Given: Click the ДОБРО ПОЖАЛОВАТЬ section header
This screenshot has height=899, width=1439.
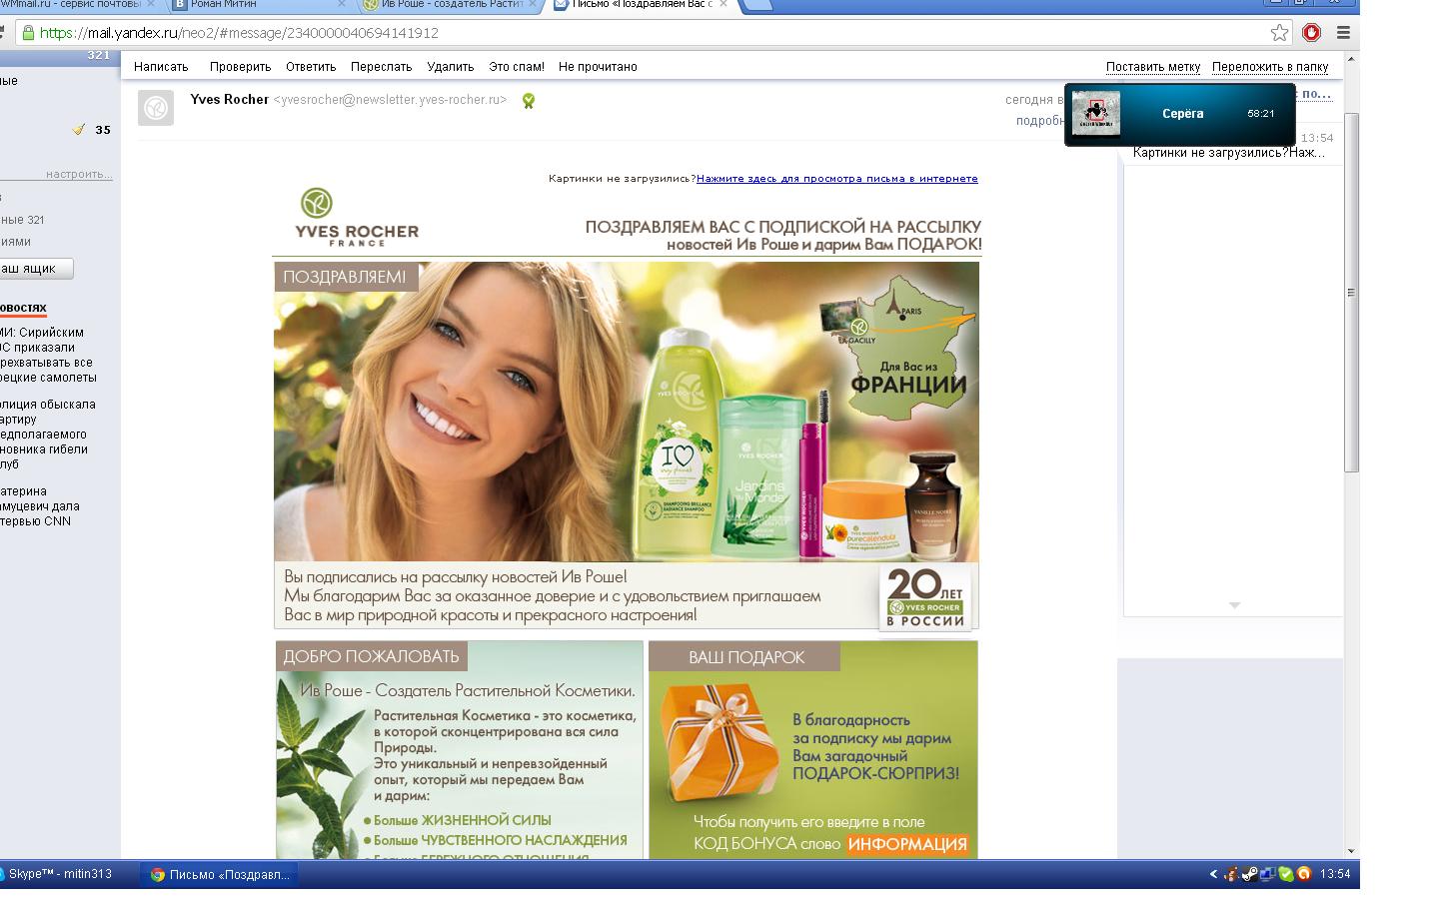Looking at the screenshot, I should coord(371,656).
